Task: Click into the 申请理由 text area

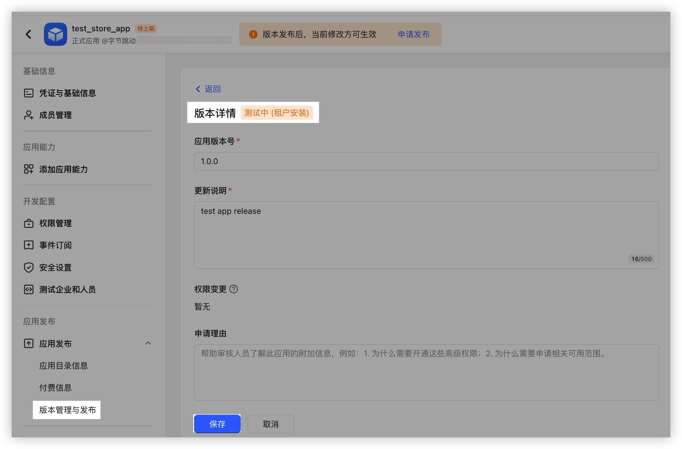Action: click(x=426, y=372)
